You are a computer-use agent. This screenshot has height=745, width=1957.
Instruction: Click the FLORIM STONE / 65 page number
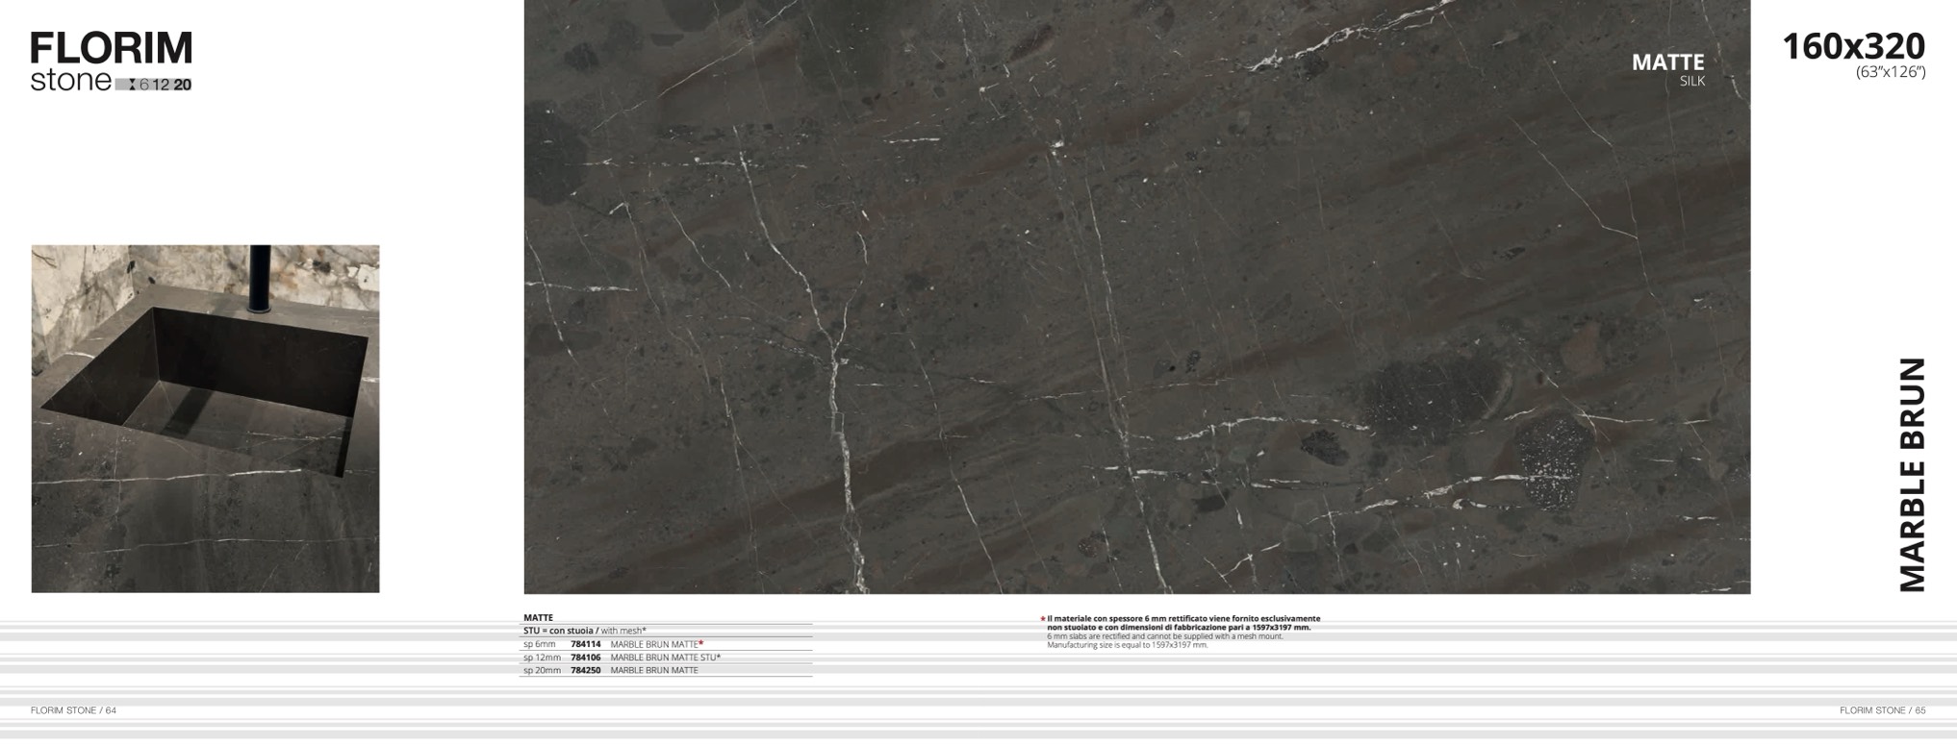(1882, 710)
